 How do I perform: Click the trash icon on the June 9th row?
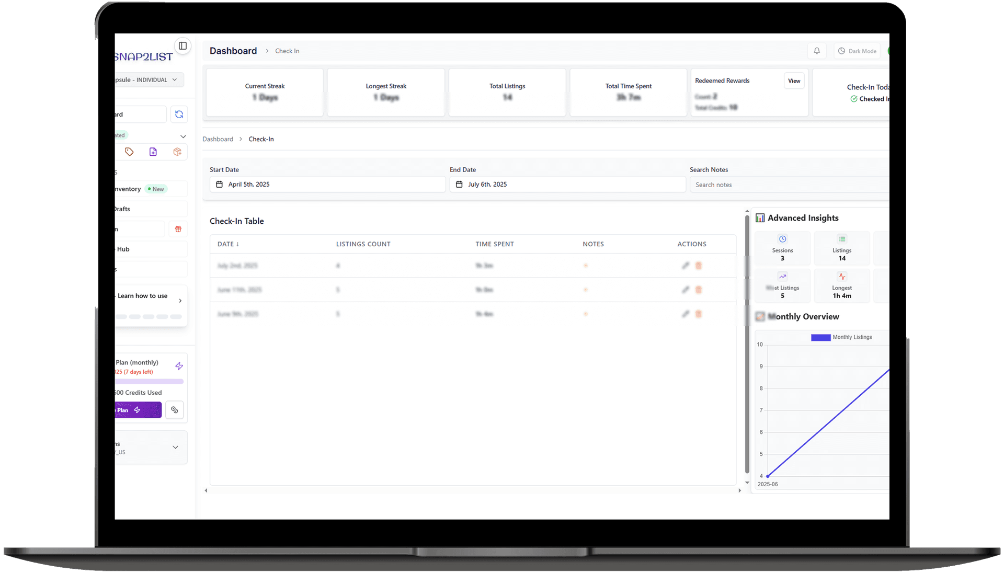[699, 314]
